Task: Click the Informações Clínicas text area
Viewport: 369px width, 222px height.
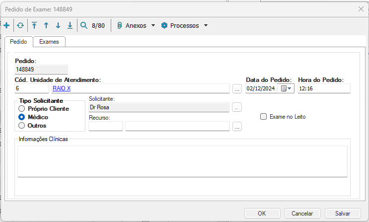Action: pos(182,160)
